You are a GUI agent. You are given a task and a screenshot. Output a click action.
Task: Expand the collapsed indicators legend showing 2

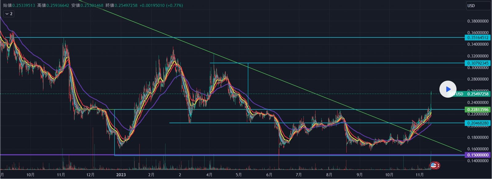click(9, 14)
